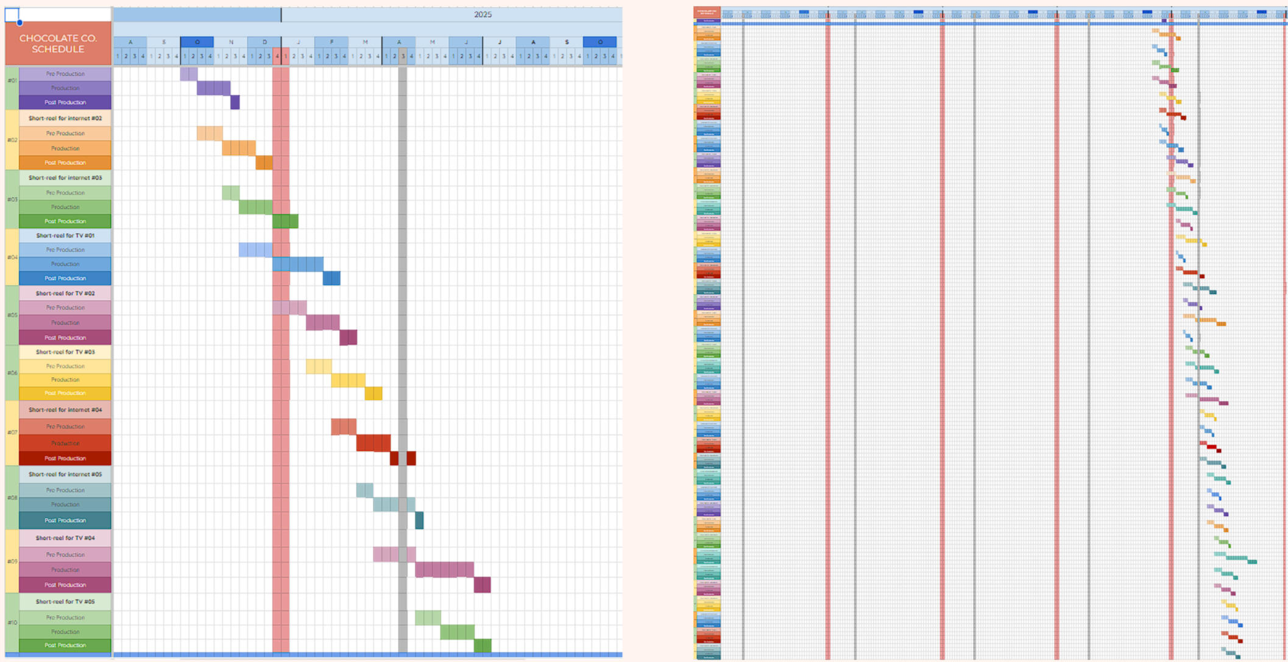
Task: Click the dark purple Post Production bar for #01
Action: click(x=235, y=102)
